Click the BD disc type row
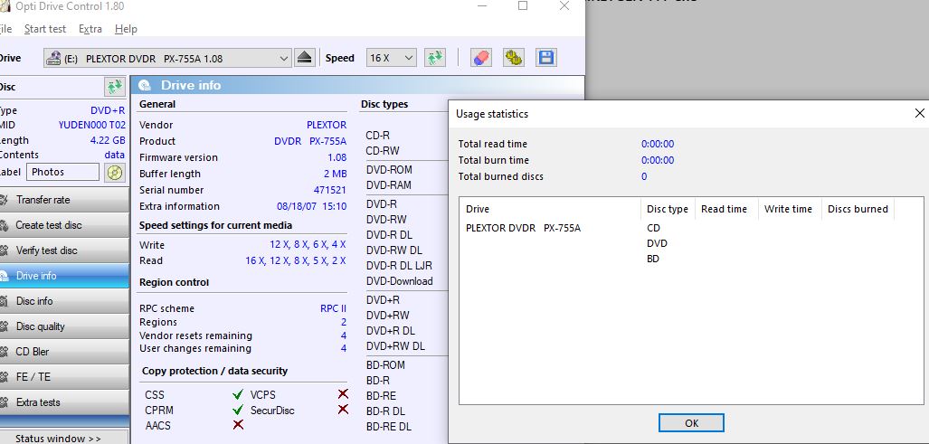Screen dimensions: 929x444 click(653, 259)
